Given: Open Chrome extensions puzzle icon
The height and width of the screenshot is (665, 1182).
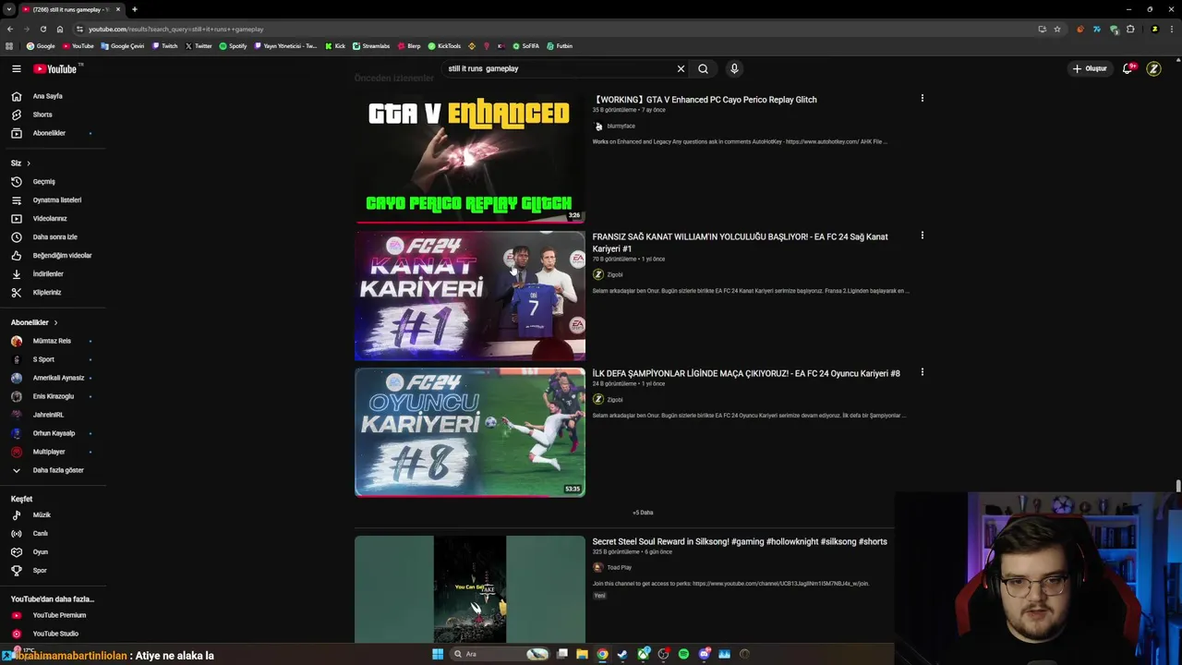Looking at the screenshot, I should pyautogui.click(x=1130, y=29).
